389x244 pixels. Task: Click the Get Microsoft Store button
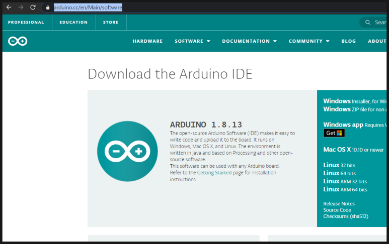pos(334,133)
